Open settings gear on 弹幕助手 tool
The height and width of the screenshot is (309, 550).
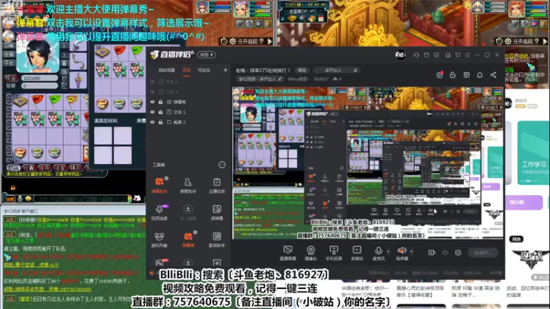pos(166,179)
